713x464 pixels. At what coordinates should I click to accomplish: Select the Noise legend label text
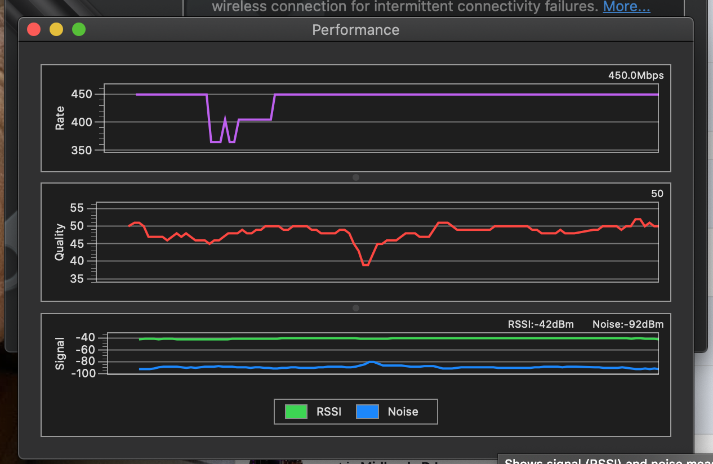(x=403, y=412)
